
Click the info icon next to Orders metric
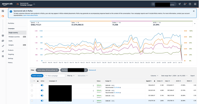[120, 23]
